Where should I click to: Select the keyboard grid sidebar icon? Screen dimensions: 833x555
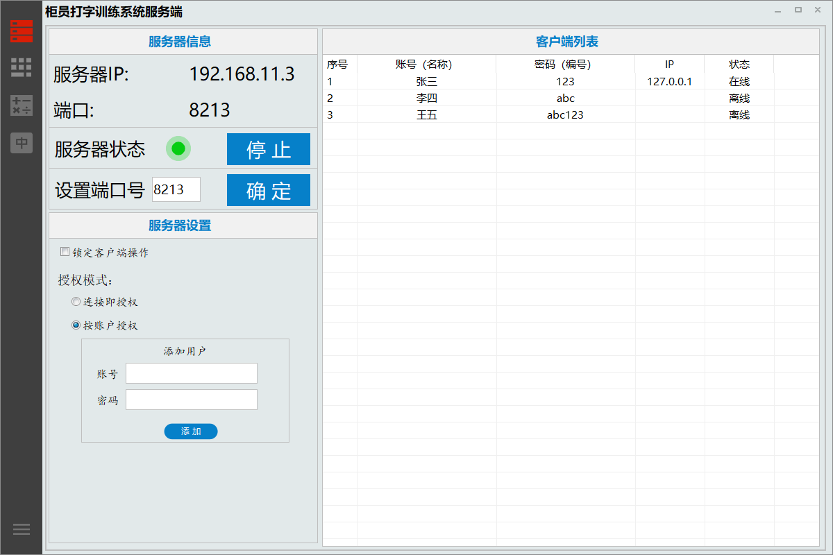pos(22,67)
